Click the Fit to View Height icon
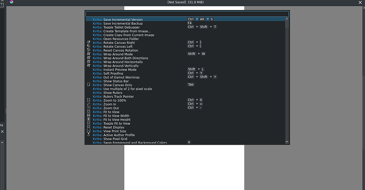The image size is (365, 190). tap(88, 119)
